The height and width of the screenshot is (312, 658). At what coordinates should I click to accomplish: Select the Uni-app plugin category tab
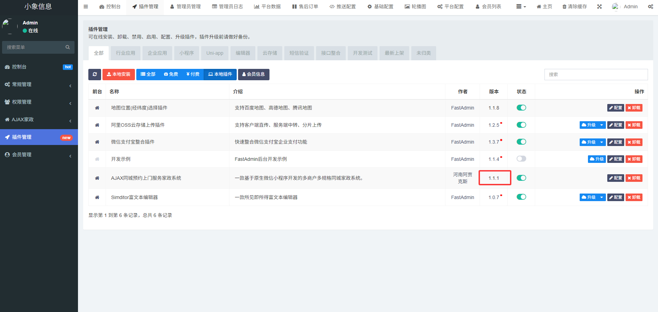point(215,53)
